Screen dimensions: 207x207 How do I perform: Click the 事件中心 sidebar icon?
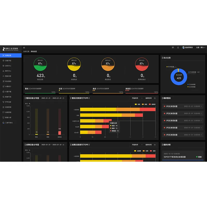point(3,71)
